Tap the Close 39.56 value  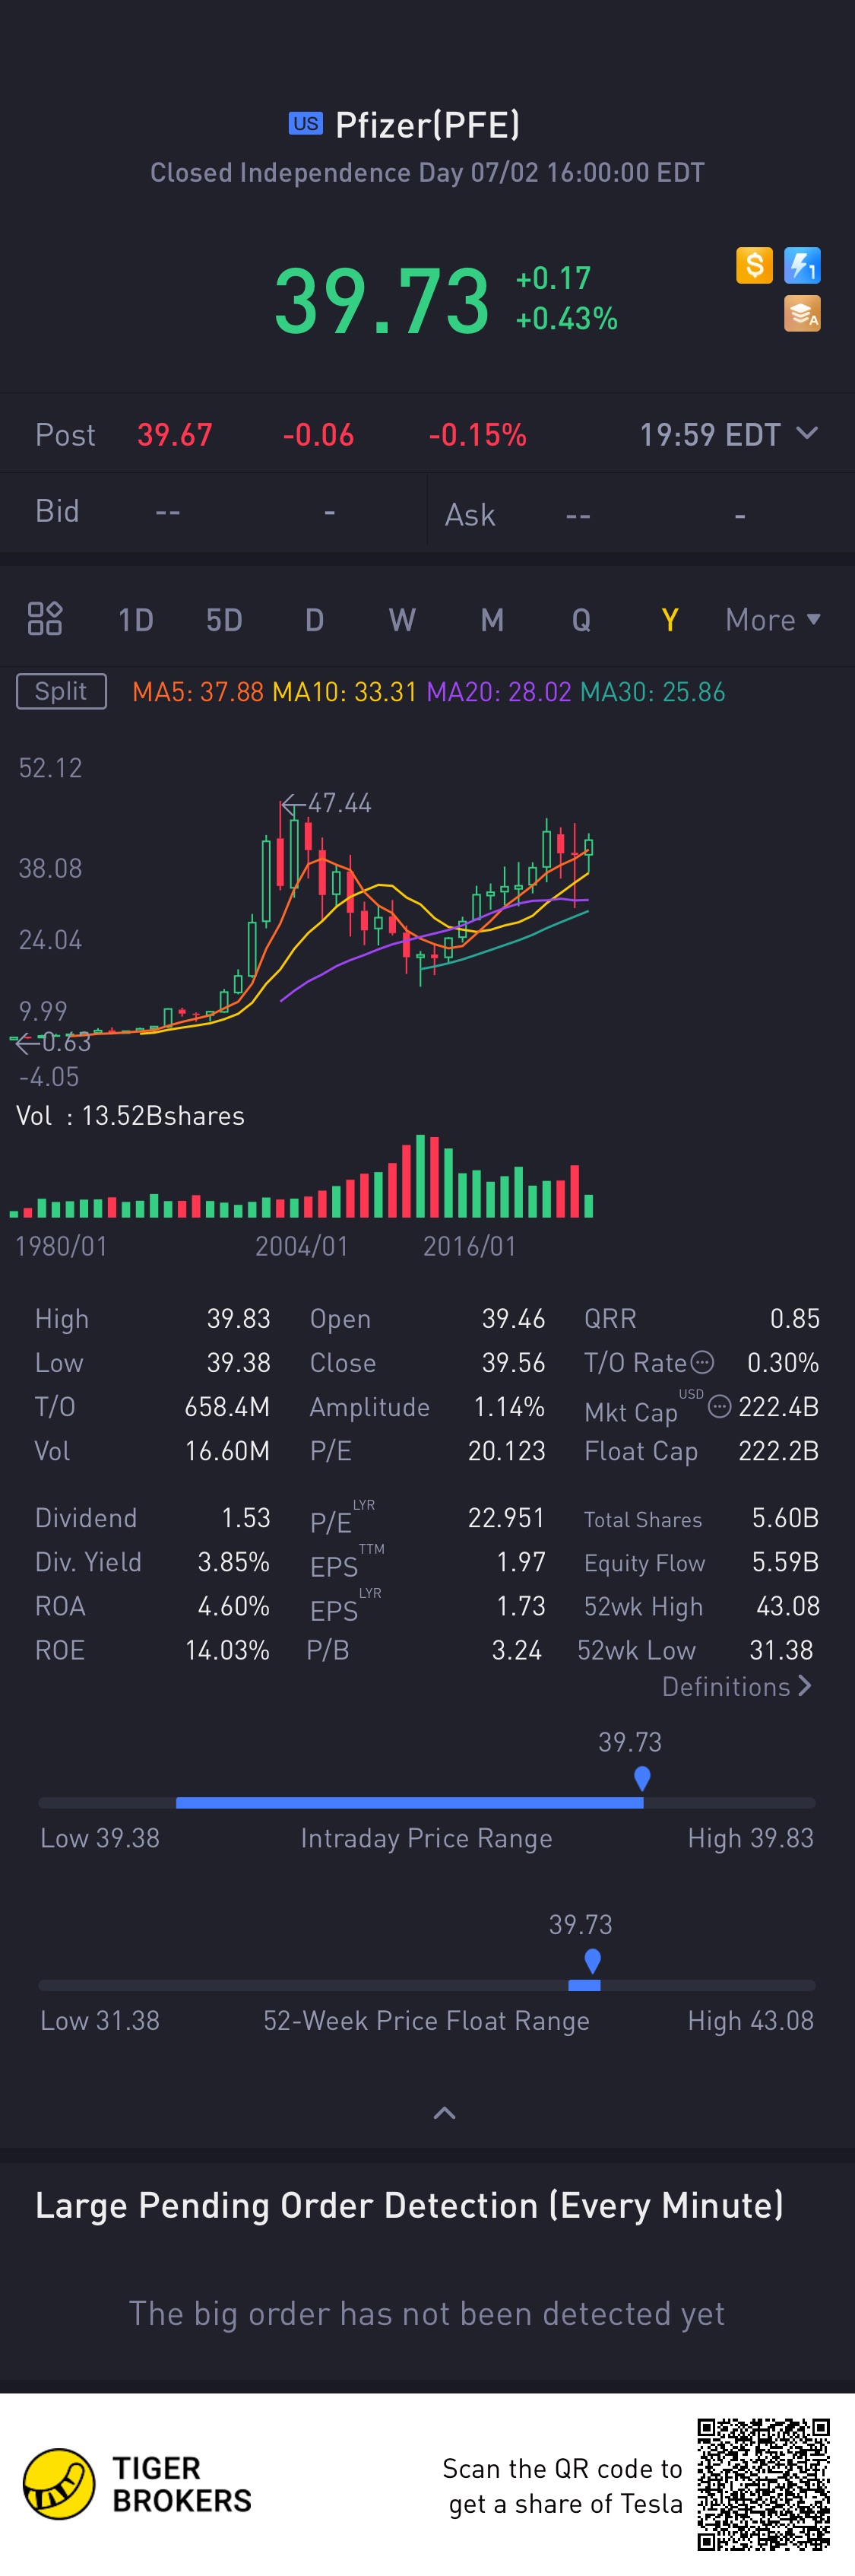click(x=514, y=1362)
